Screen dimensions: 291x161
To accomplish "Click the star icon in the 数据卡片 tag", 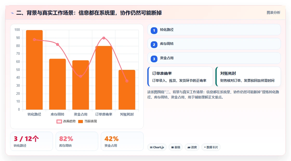I will (205, 147).
